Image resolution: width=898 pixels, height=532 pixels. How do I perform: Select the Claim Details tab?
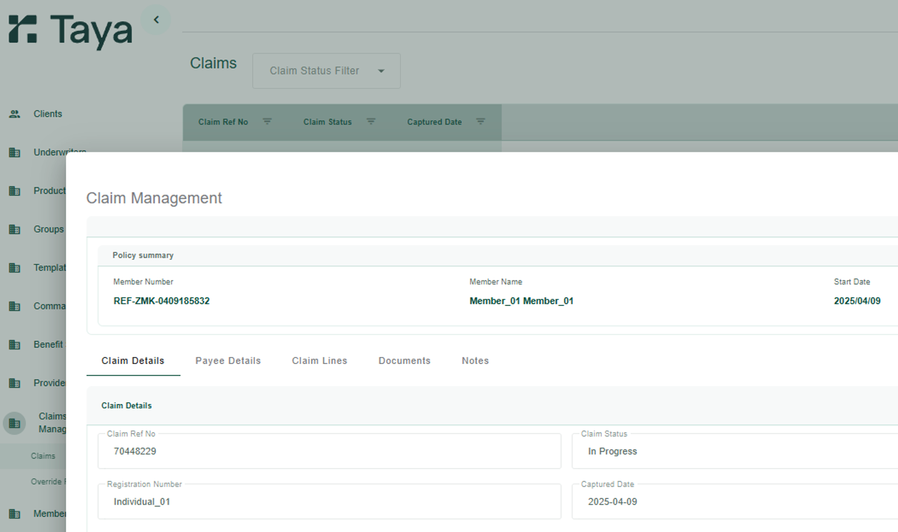click(x=133, y=361)
